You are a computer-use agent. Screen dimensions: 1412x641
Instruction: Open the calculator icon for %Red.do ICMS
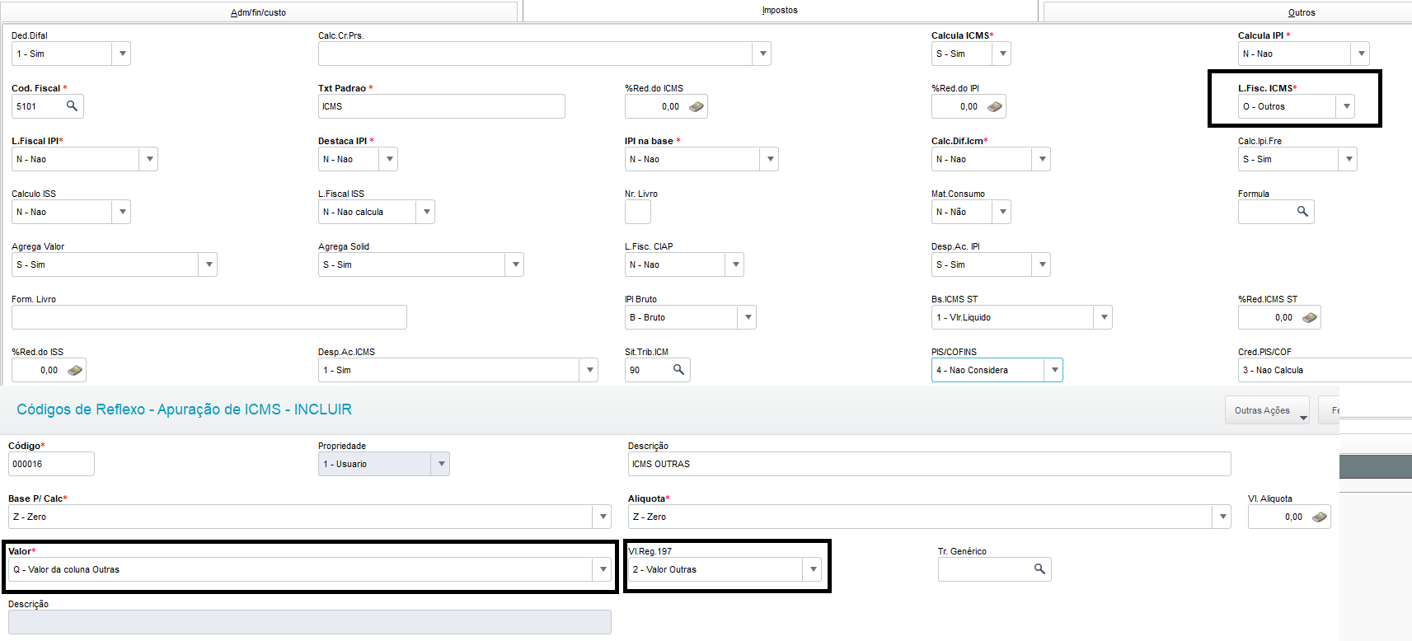tap(697, 106)
